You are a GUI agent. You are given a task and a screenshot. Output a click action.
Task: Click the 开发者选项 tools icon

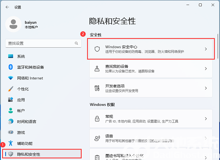97,88
